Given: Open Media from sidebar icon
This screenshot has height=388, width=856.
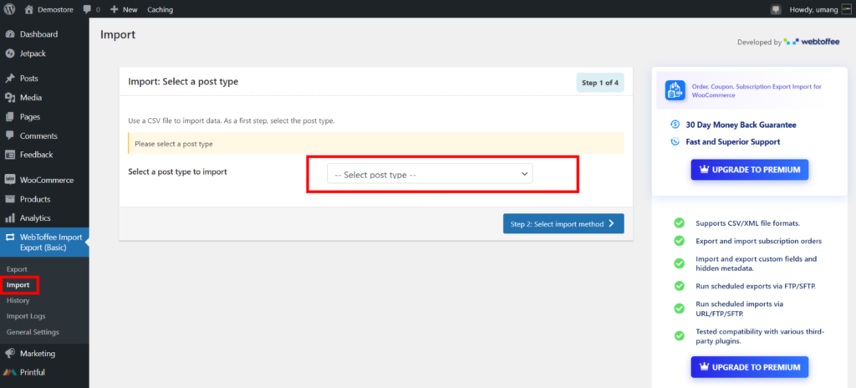Looking at the screenshot, I should pos(10,98).
